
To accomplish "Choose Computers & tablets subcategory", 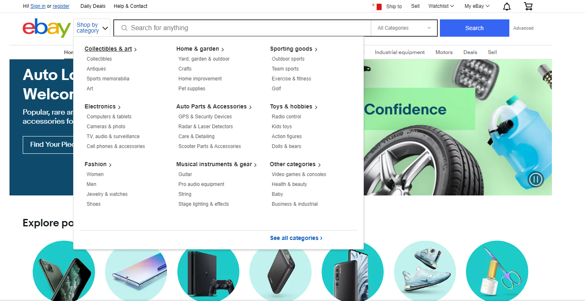I will coord(109,117).
